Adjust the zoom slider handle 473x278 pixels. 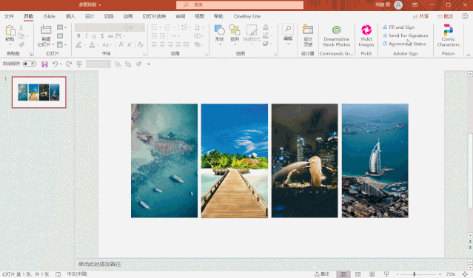pos(415,274)
